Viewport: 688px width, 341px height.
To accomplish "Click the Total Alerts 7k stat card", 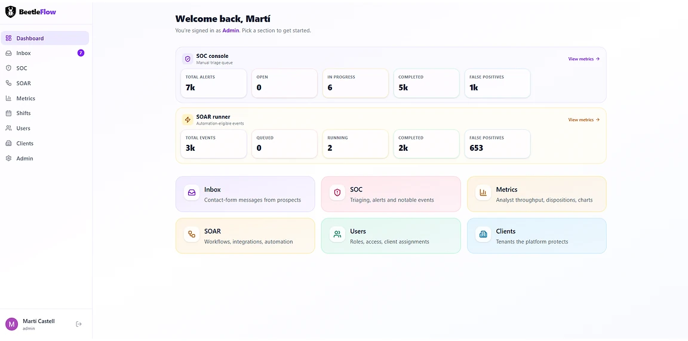I will (213, 83).
